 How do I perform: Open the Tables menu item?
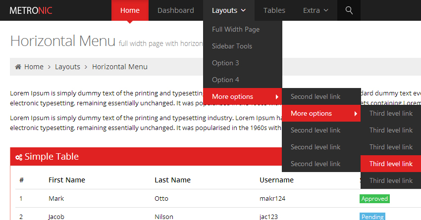coord(274,10)
